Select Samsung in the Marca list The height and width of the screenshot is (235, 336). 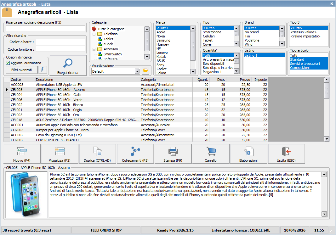163,40
